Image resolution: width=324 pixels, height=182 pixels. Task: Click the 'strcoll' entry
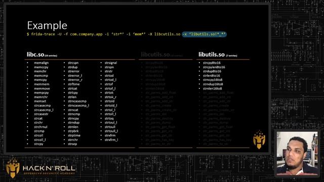[38, 135]
